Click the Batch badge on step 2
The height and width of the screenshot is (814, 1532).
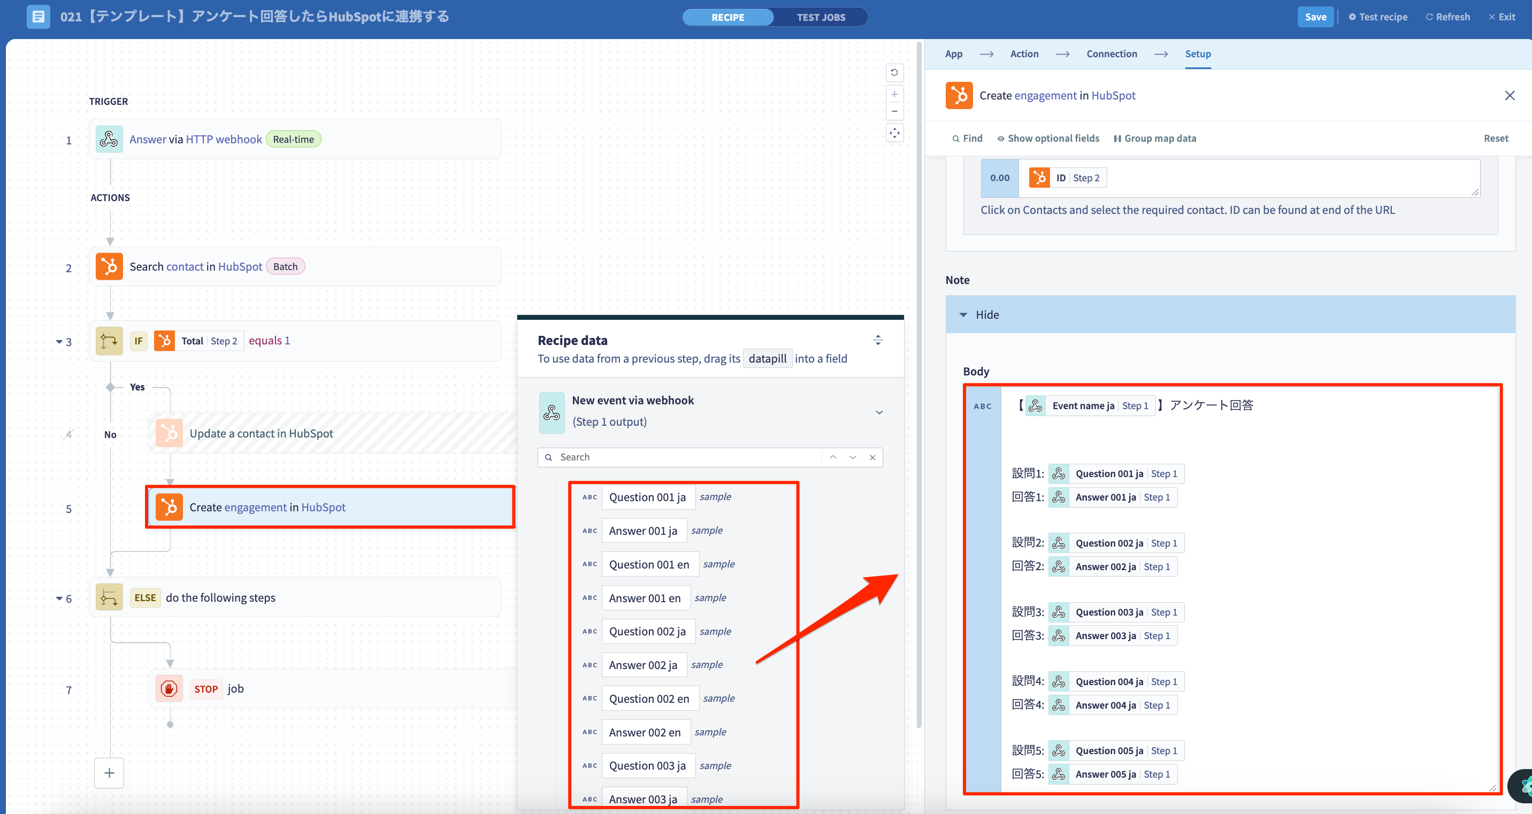286,266
